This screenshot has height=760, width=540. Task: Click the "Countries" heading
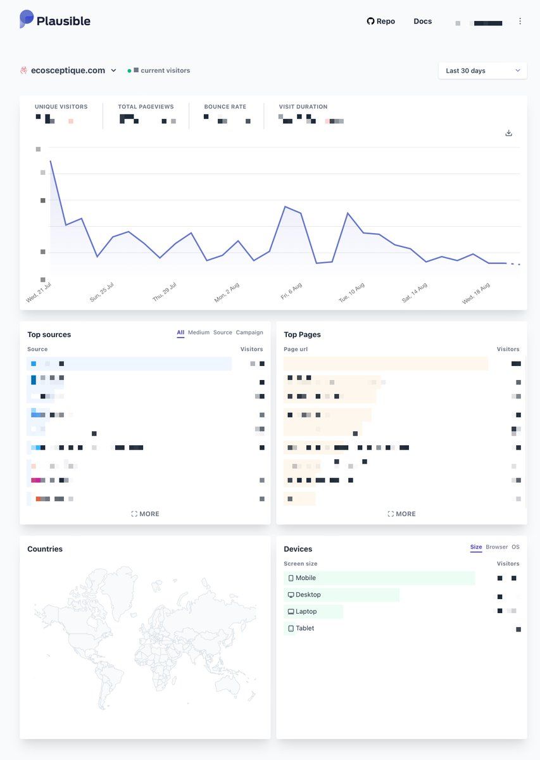[x=45, y=549]
